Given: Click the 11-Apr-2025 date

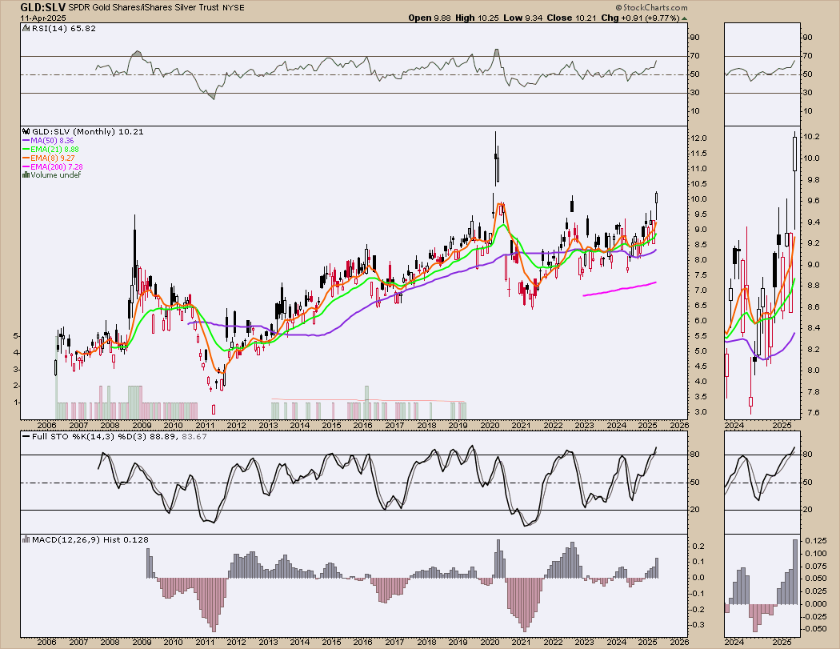Looking at the screenshot, I should tap(43, 18).
